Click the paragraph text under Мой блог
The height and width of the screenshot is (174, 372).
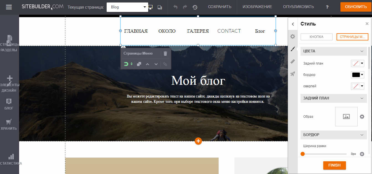point(198,99)
